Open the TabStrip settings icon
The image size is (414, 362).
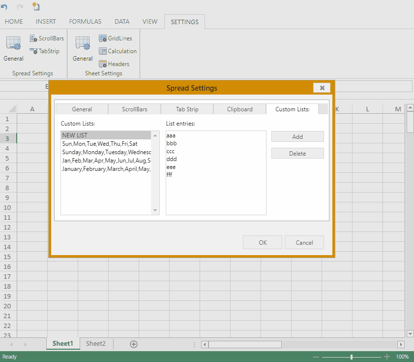[x=34, y=51]
